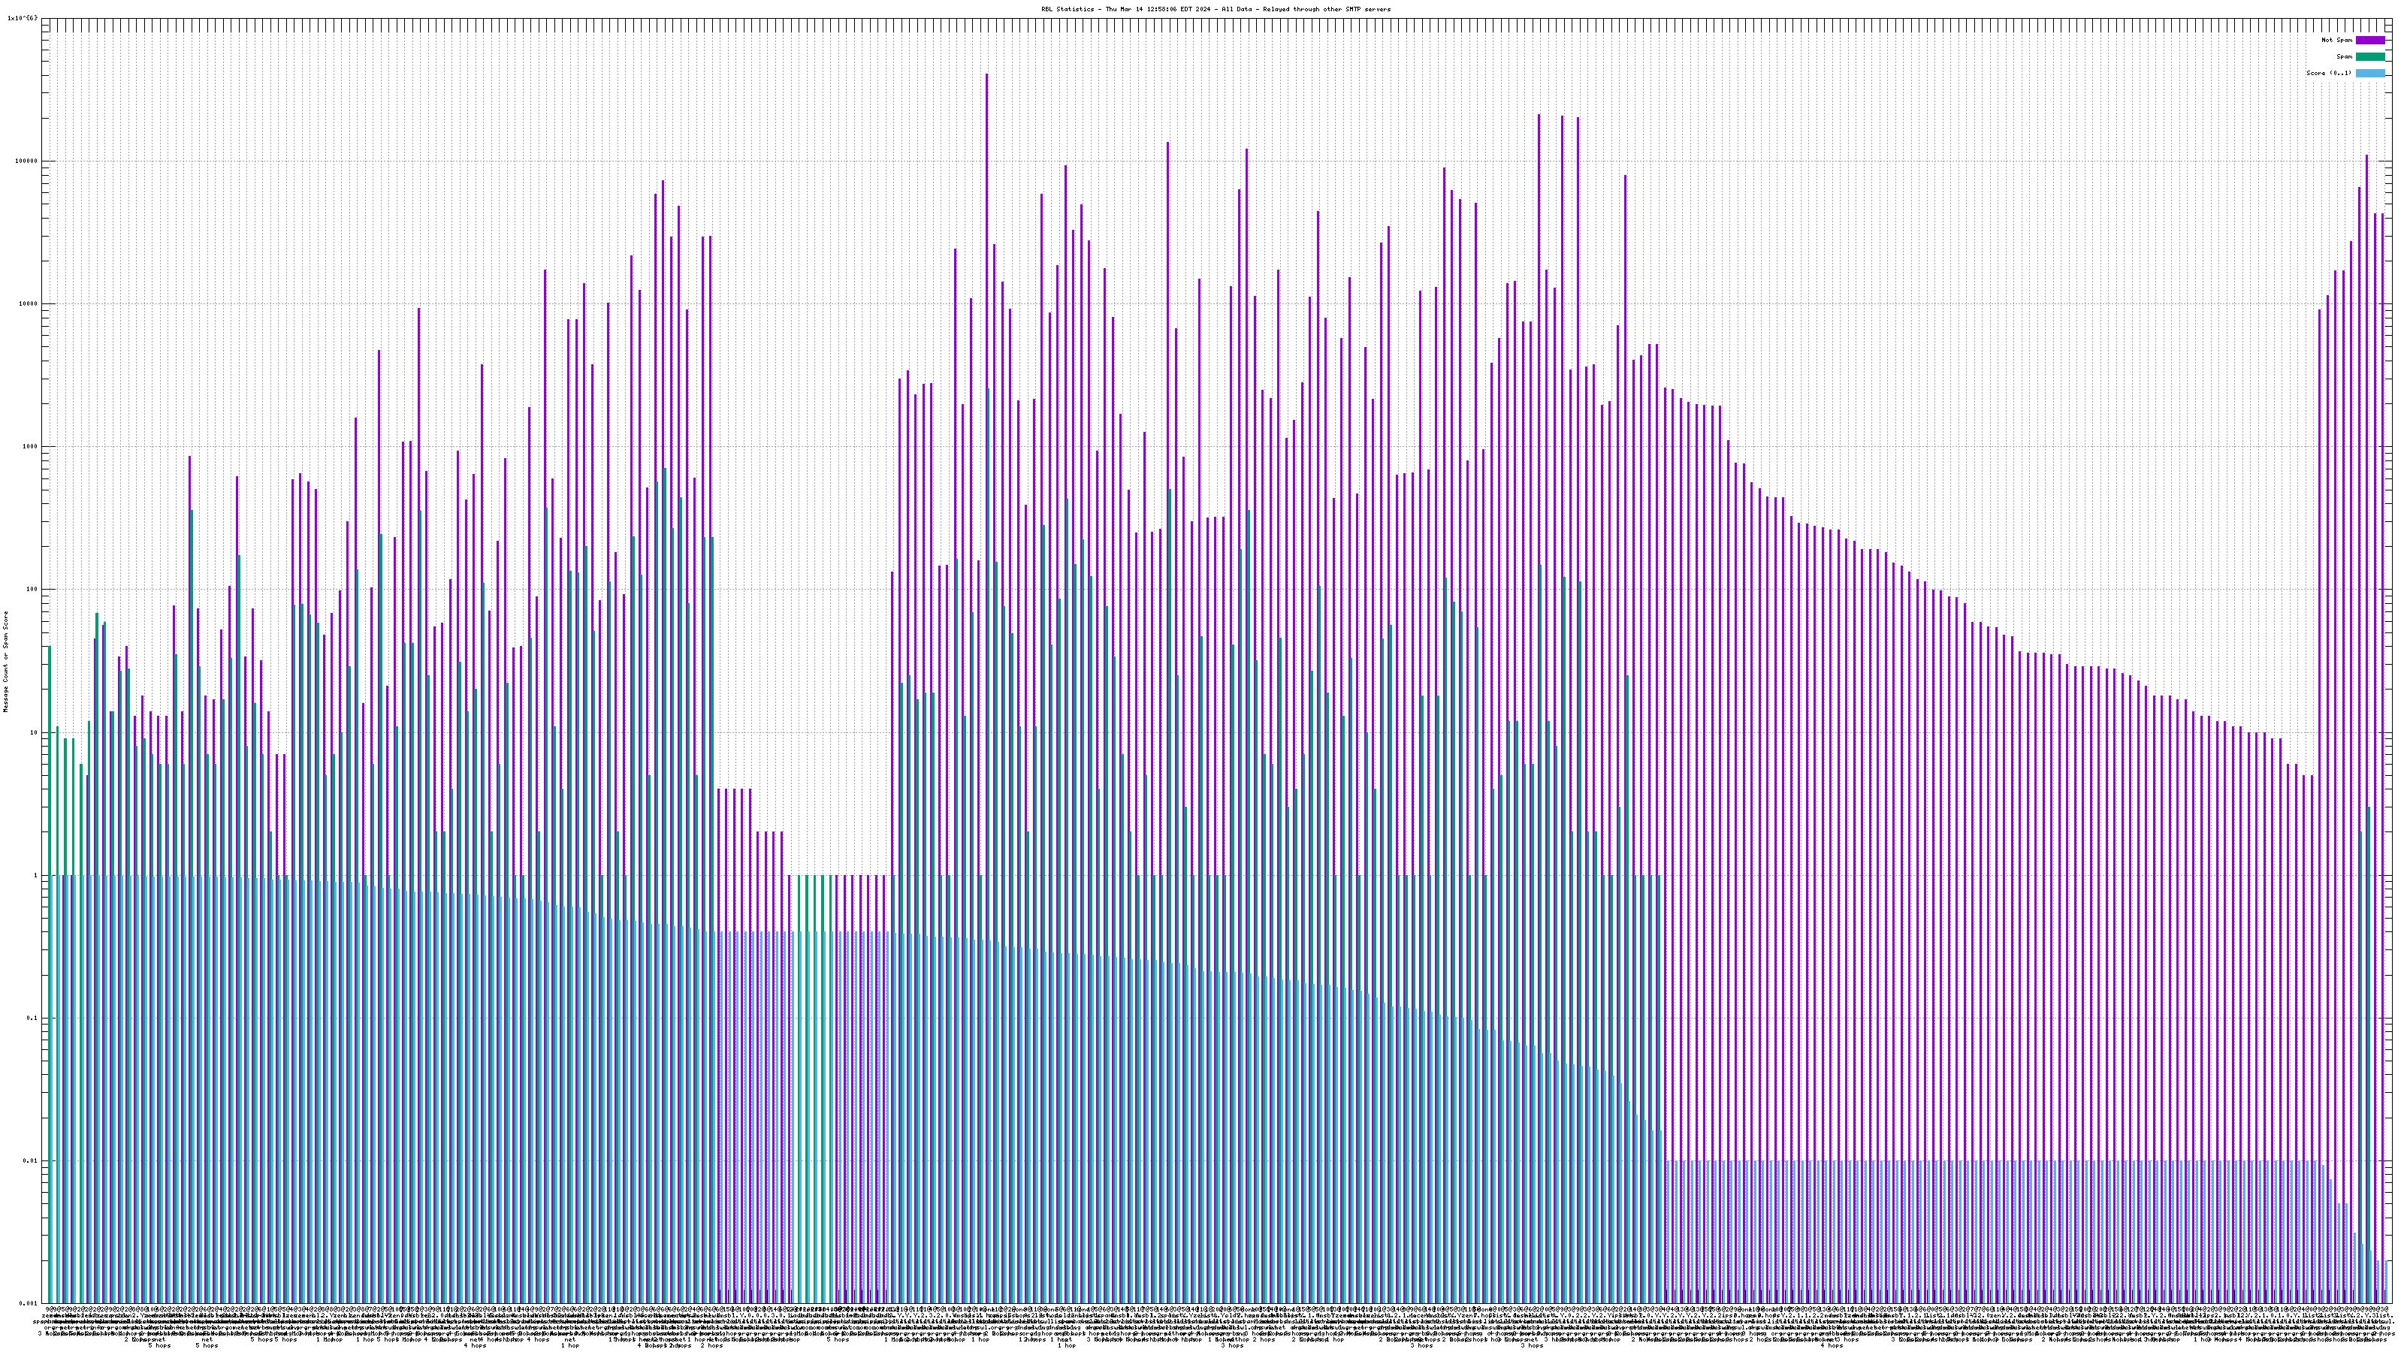Screen dimensions: 2404x1352
Task: Click the 100000 y-axis tick label
Action: (26, 161)
